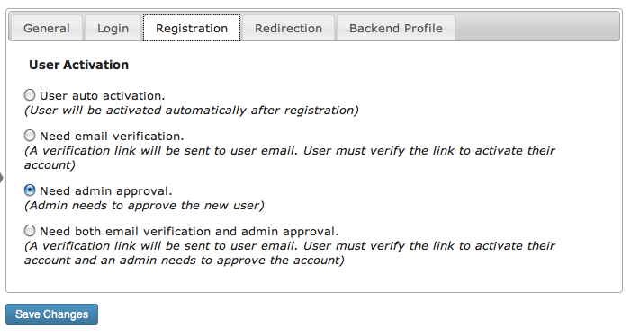Open the Backend Profile tab

395,28
